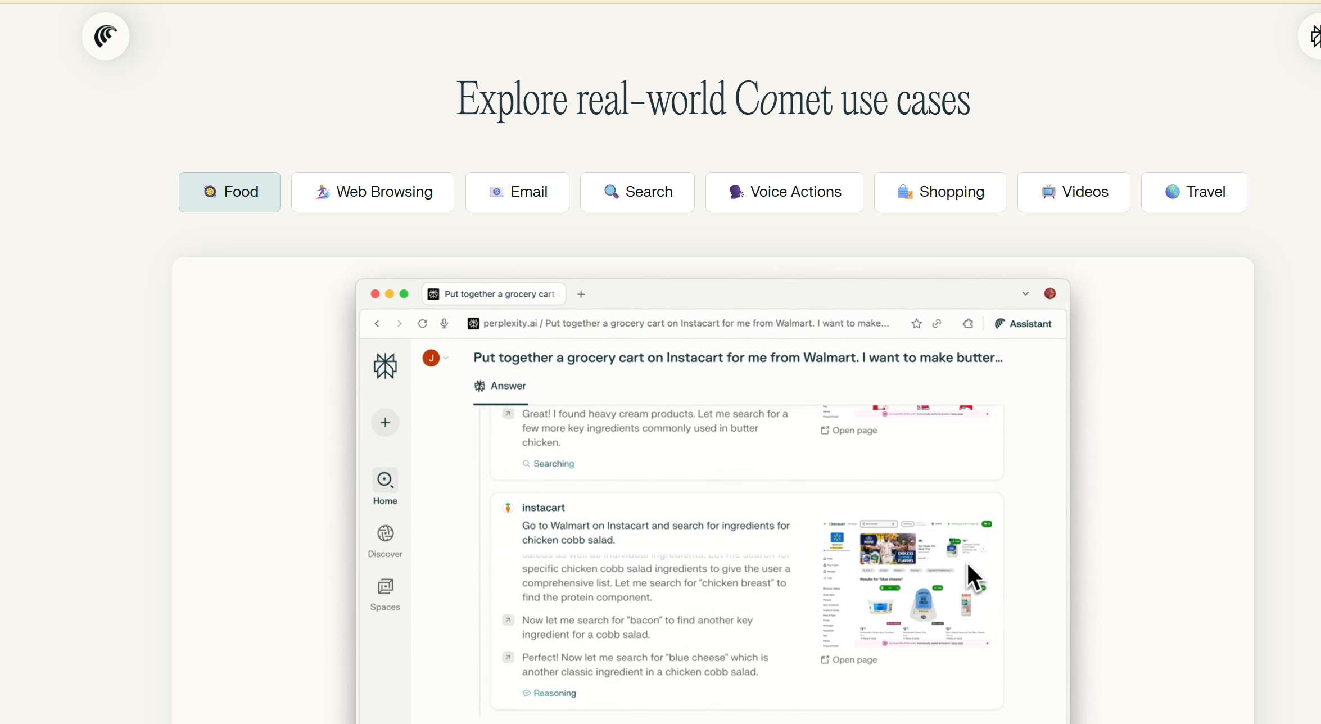This screenshot has height=724, width=1321.
Task: Open the Email use case tab
Action: [x=517, y=192]
